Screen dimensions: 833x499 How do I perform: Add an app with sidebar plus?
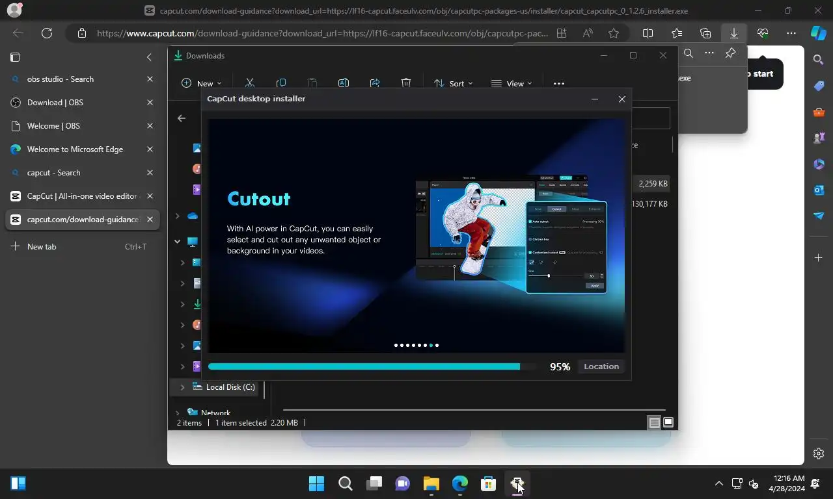coord(819,258)
